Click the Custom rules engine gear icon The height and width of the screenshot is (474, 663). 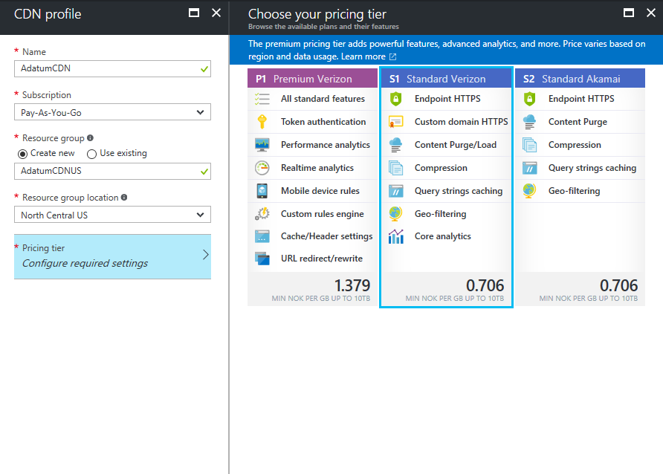pyautogui.click(x=262, y=214)
